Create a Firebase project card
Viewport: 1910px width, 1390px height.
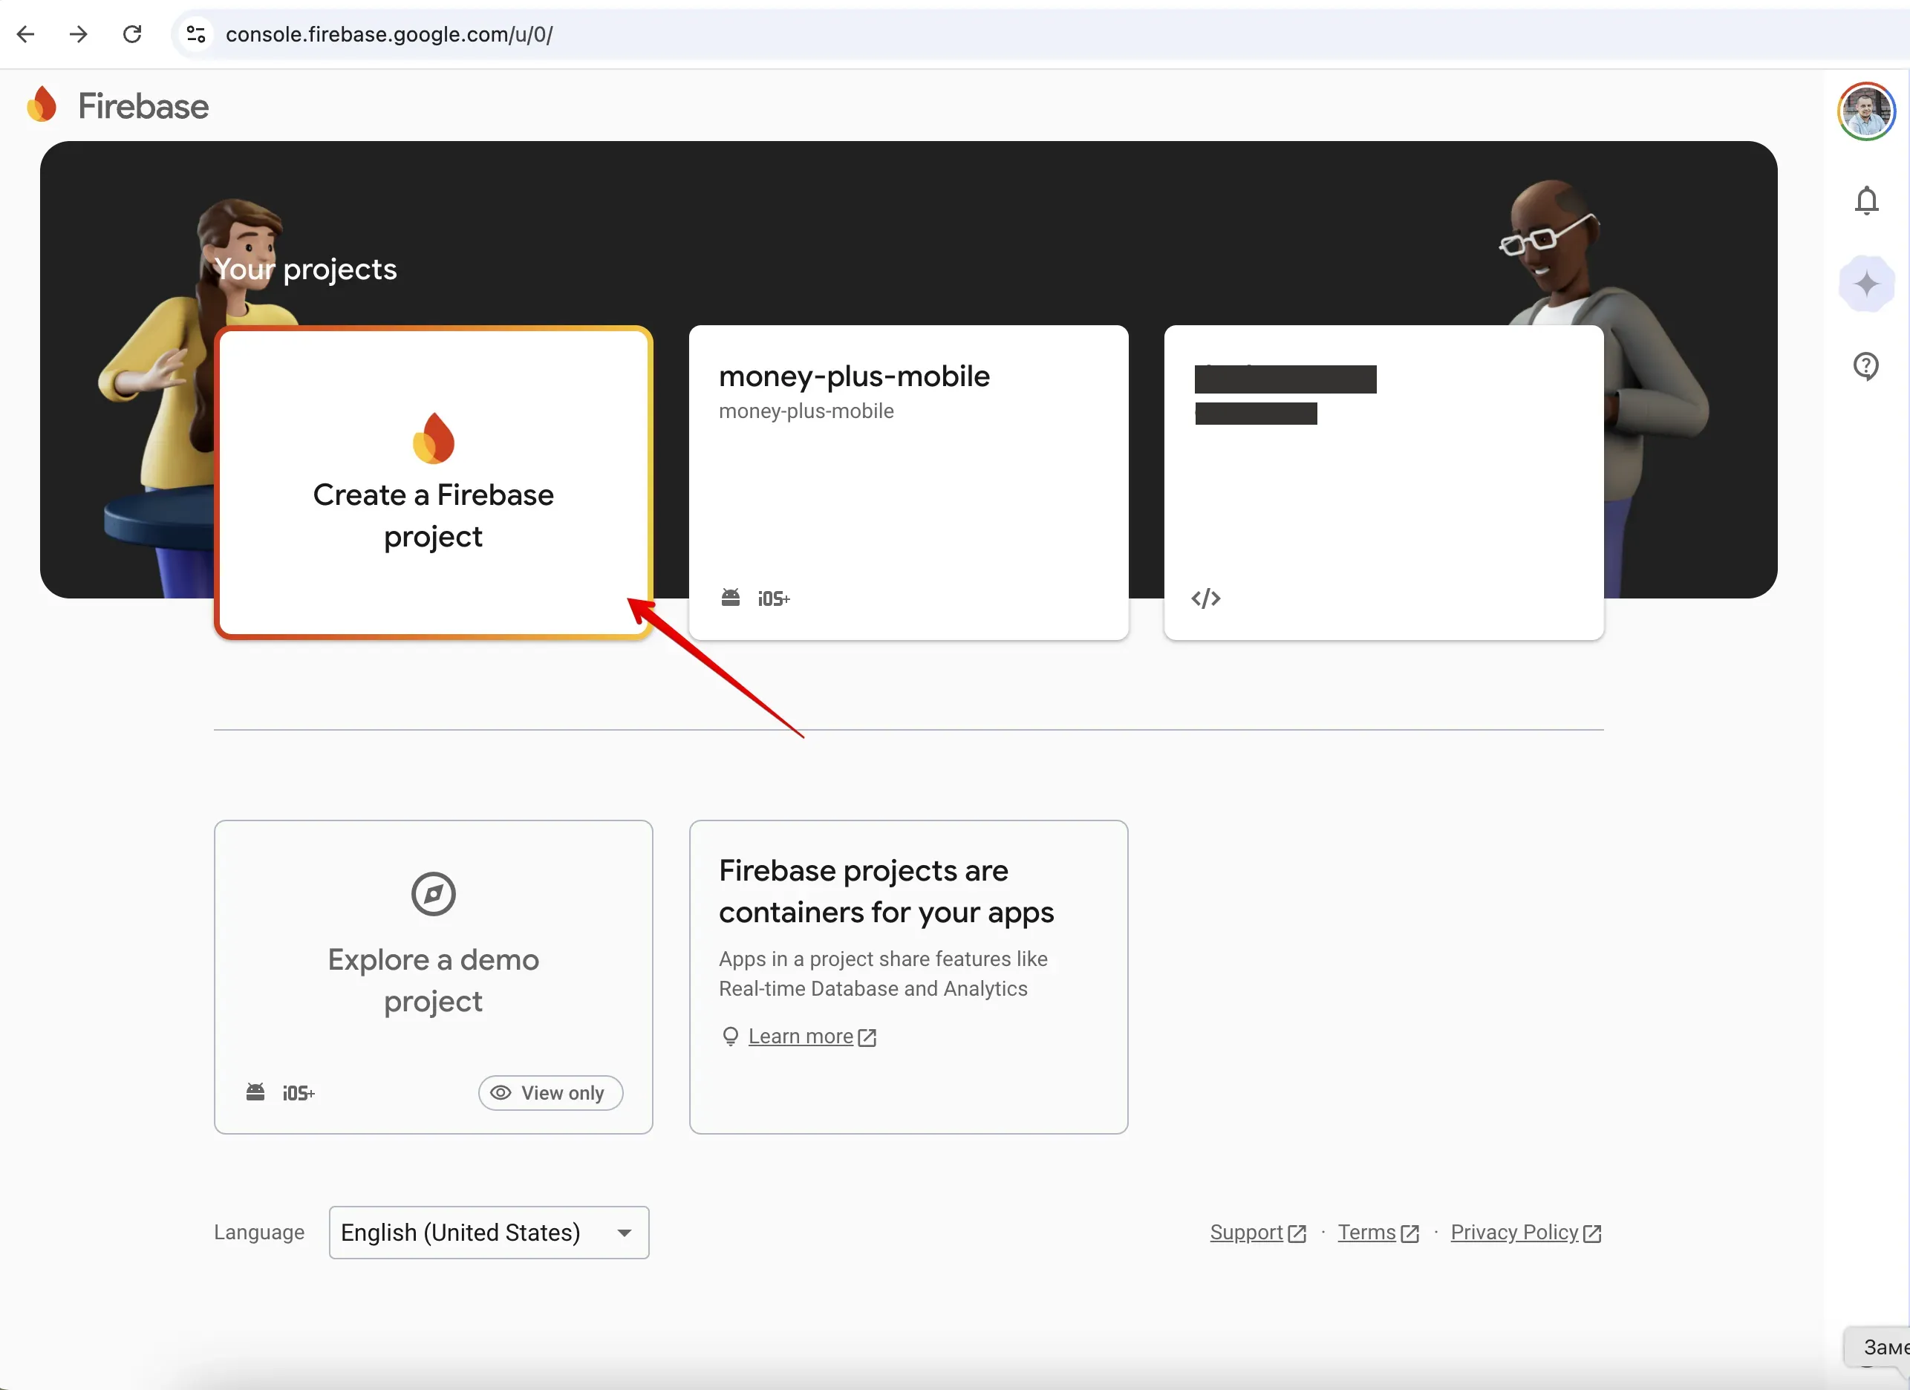click(434, 483)
